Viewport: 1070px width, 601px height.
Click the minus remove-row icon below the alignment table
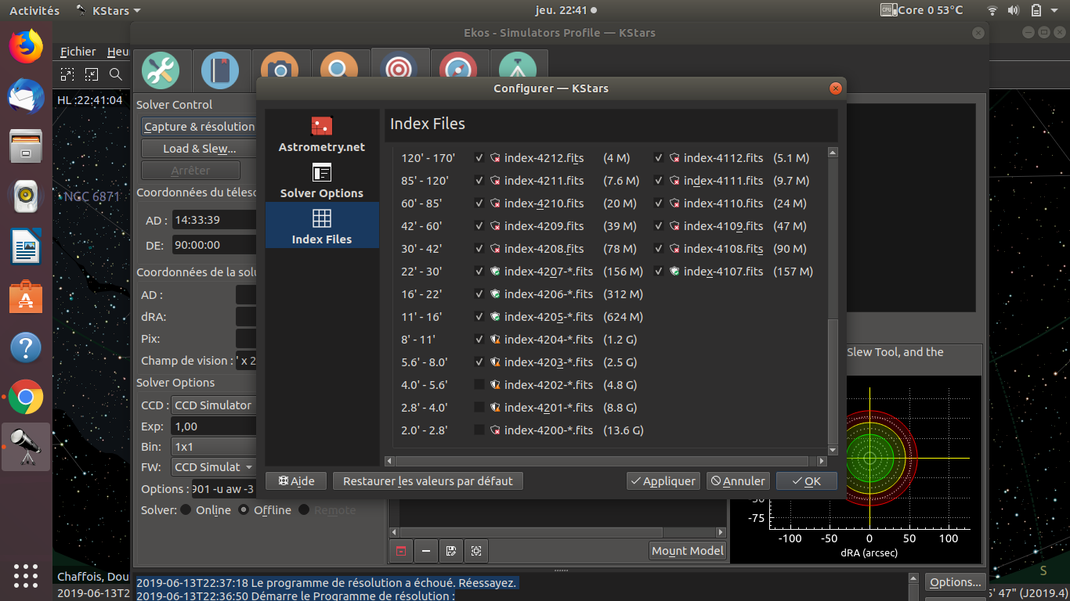coord(426,551)
